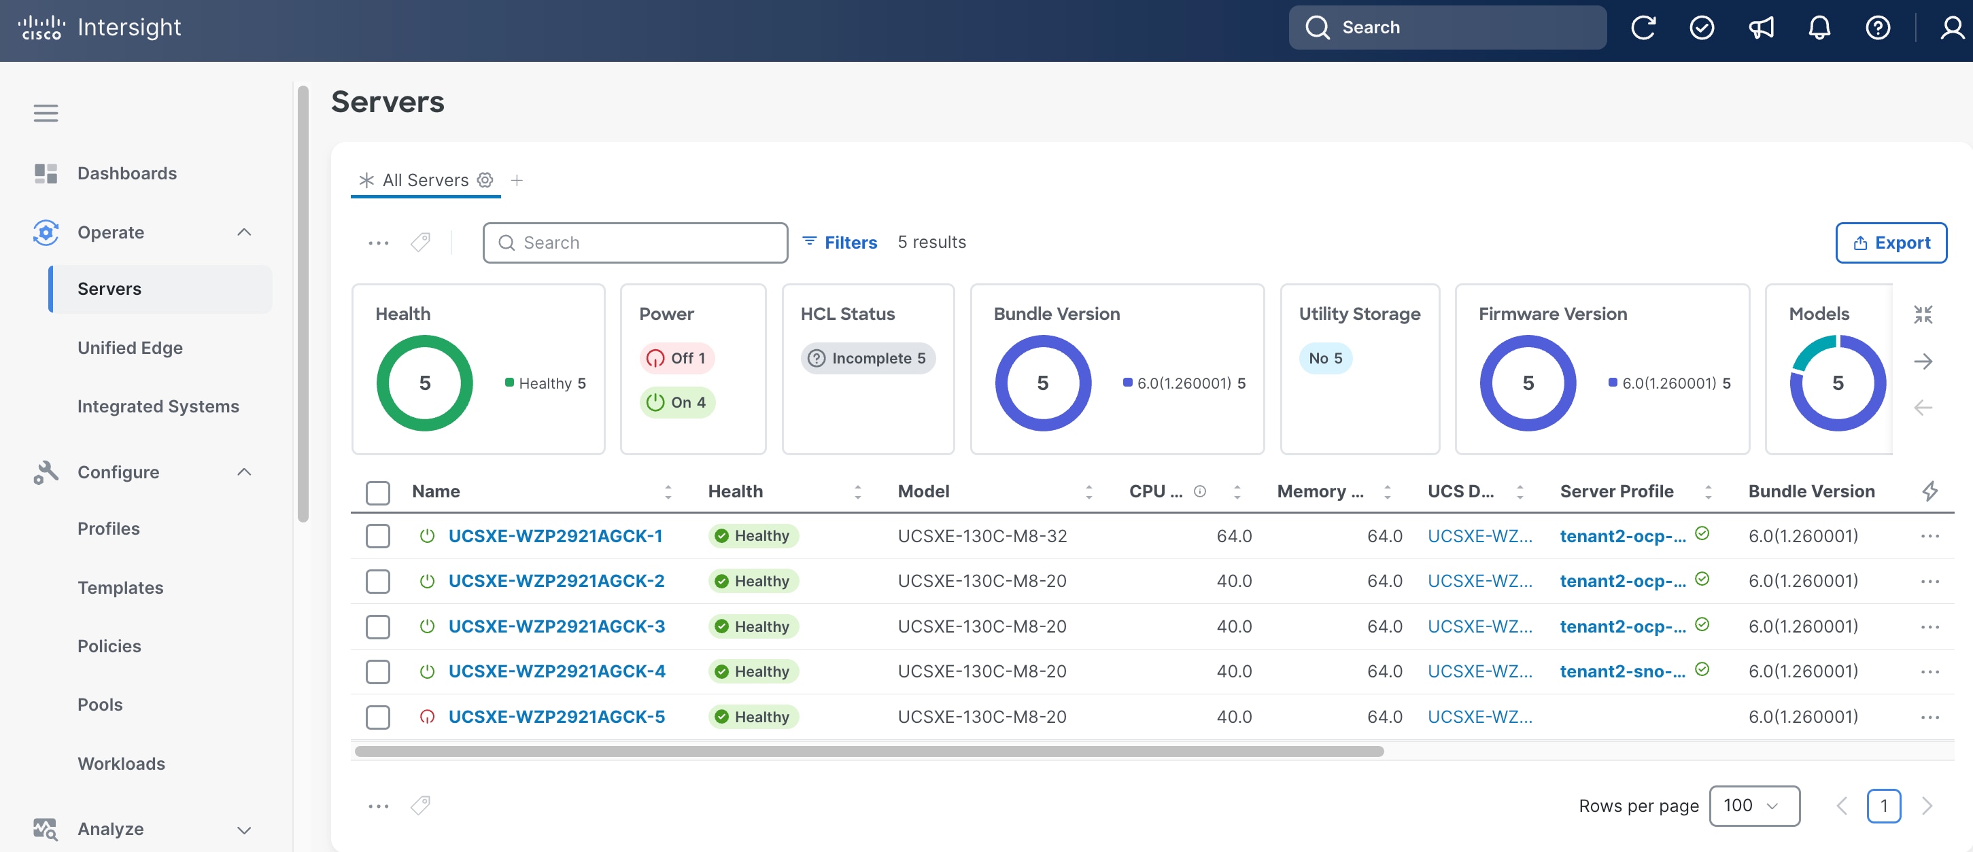Open the notifications bell icon

pos(1819,28)
